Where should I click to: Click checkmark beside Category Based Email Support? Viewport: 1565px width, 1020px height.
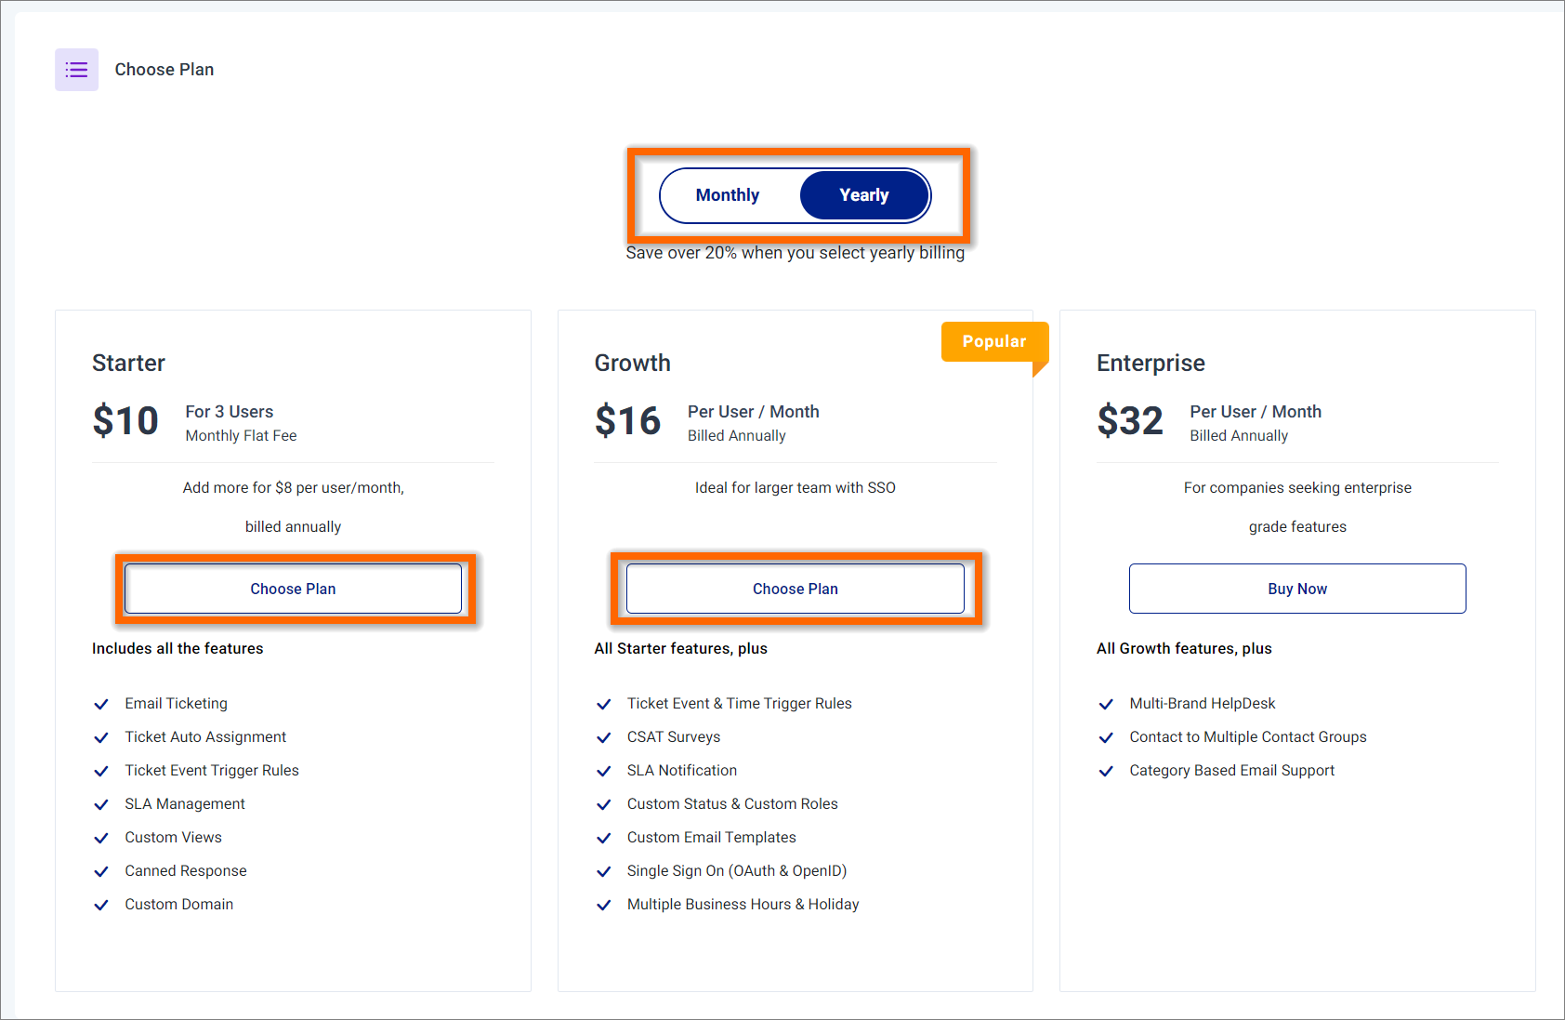tap(1106, 771)
